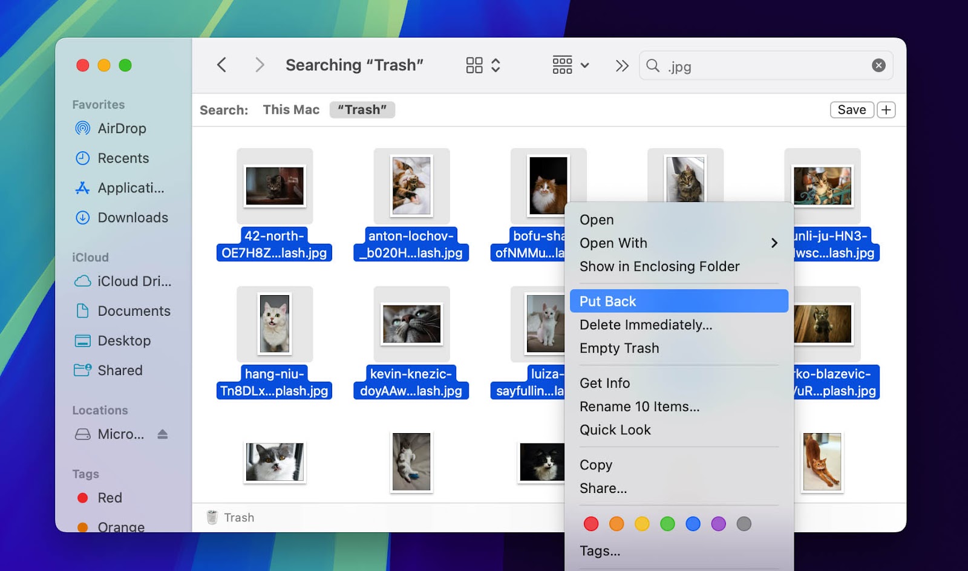Choose Open from the context menu

597,220
